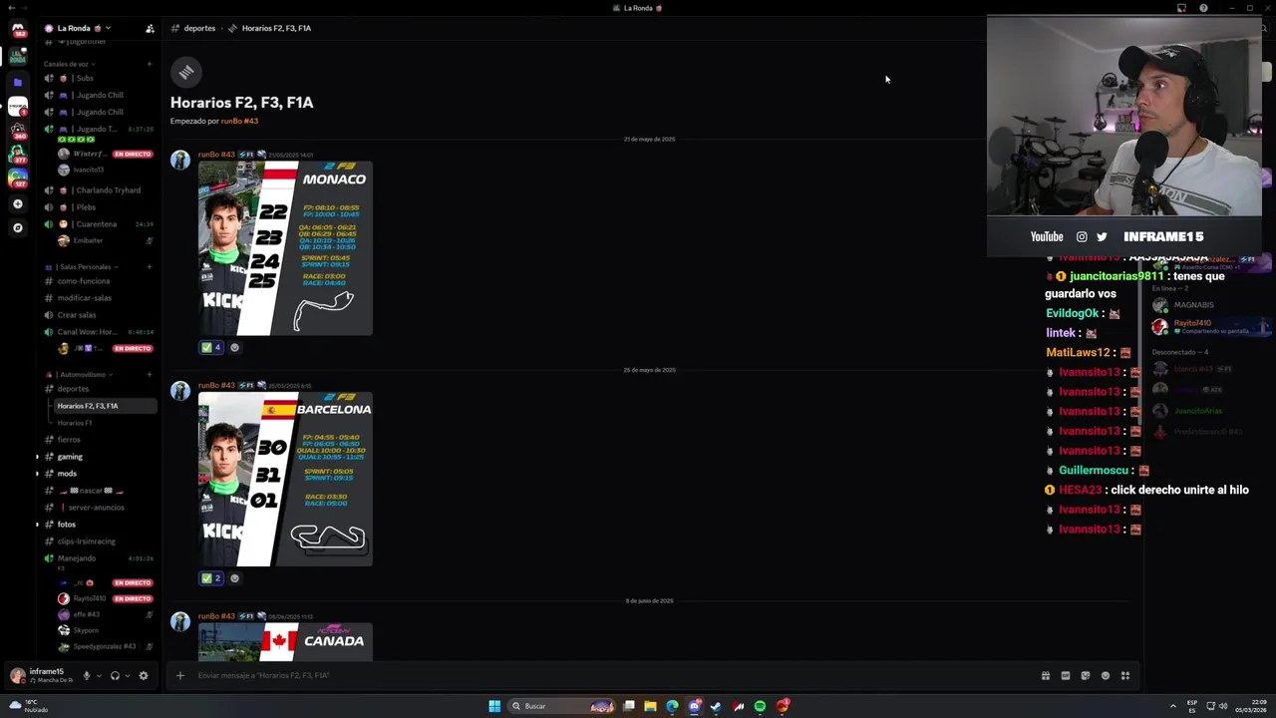Show hidden system tray icons chevron
1276x718 pixels.
point(1172,706)
